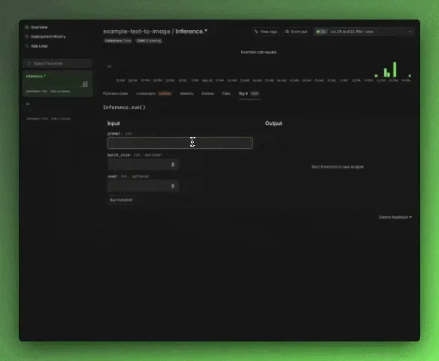Click the Overview icon in sidebar

pyautogui.click(x=27, y=27)
